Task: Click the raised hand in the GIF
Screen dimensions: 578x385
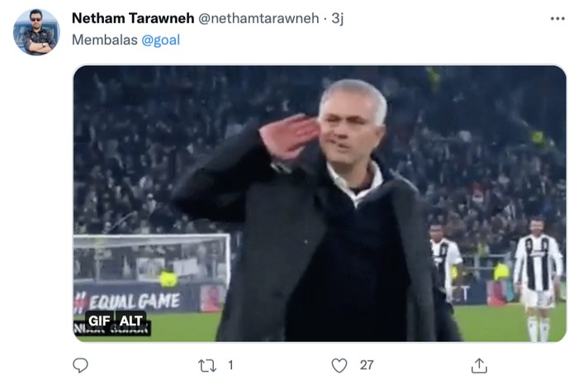Action: pos(287,136)
